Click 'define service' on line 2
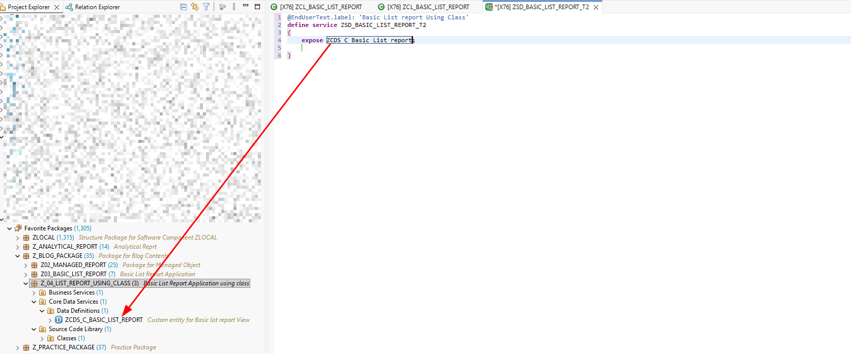 (312, 25)
